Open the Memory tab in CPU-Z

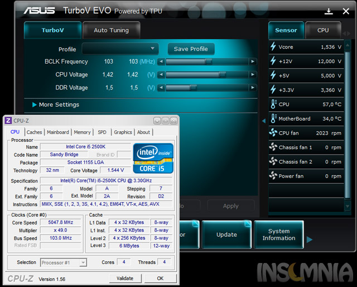[x=82, y=132]
